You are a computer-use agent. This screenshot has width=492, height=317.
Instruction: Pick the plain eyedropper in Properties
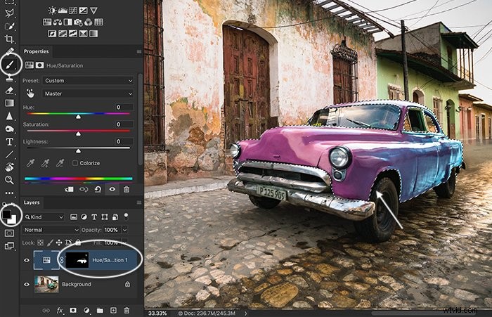click(x=30, y=163)
